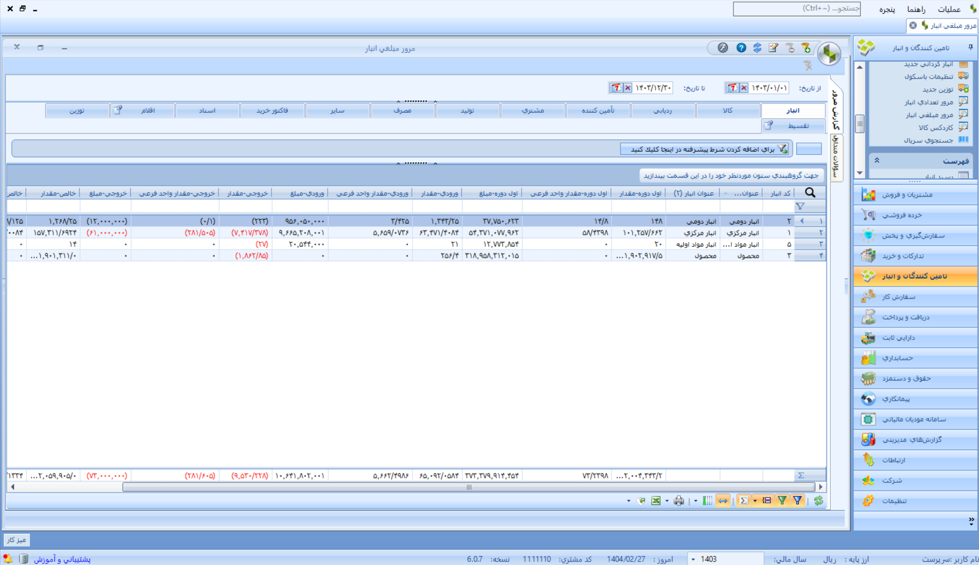Select the اقلام tab
Viewport: 979px width, 565px height.
(142, 110)
